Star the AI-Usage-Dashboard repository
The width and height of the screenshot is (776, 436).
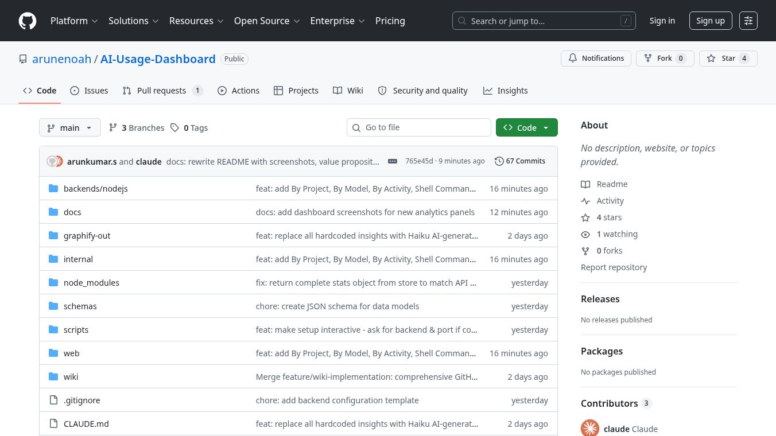pos(728,59)
